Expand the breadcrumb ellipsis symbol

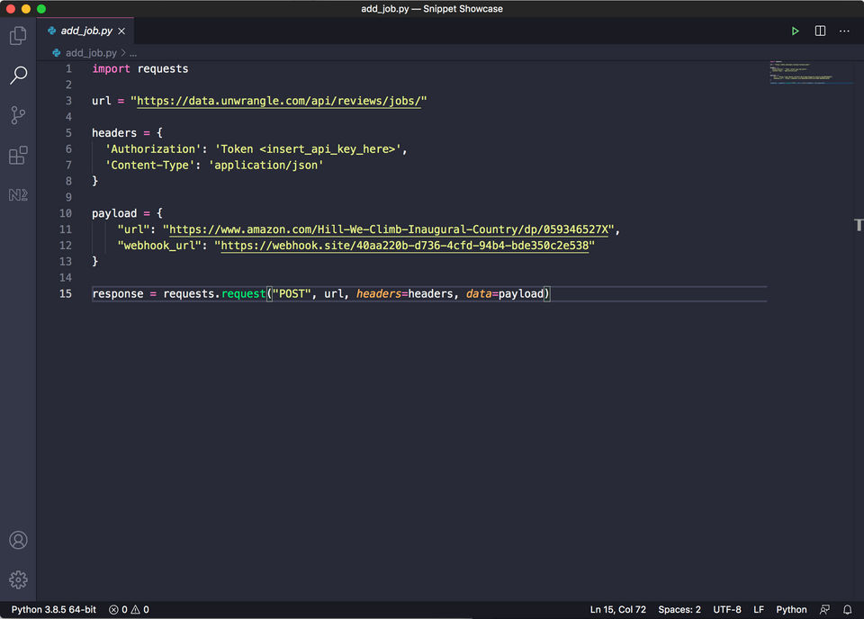(x=132, y=53)
